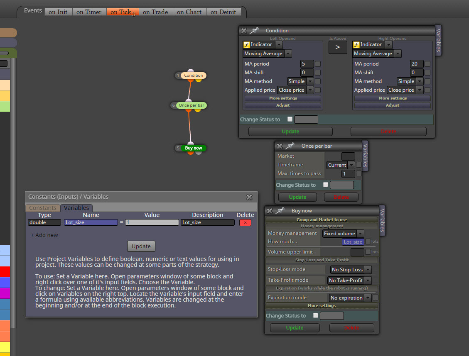Image resolution: width=469 pixels, height=356 pixels.
Task: Click right operand Adjust bar
Action: [x=393, y=105]
